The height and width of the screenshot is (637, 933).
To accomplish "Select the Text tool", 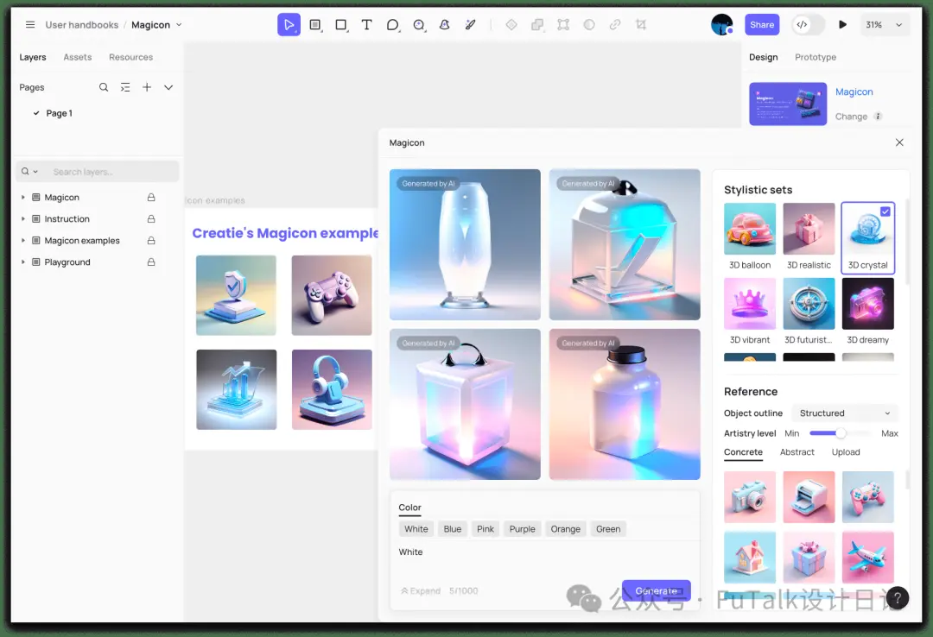I will coord(366,25).
